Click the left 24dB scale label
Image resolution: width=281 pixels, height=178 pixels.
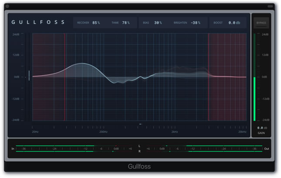click(16, 34)
